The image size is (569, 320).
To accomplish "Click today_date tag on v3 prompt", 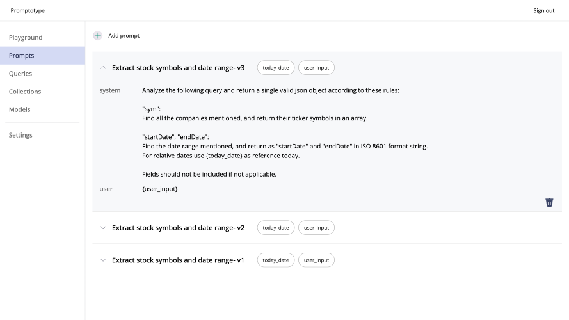I will (276, 68).
